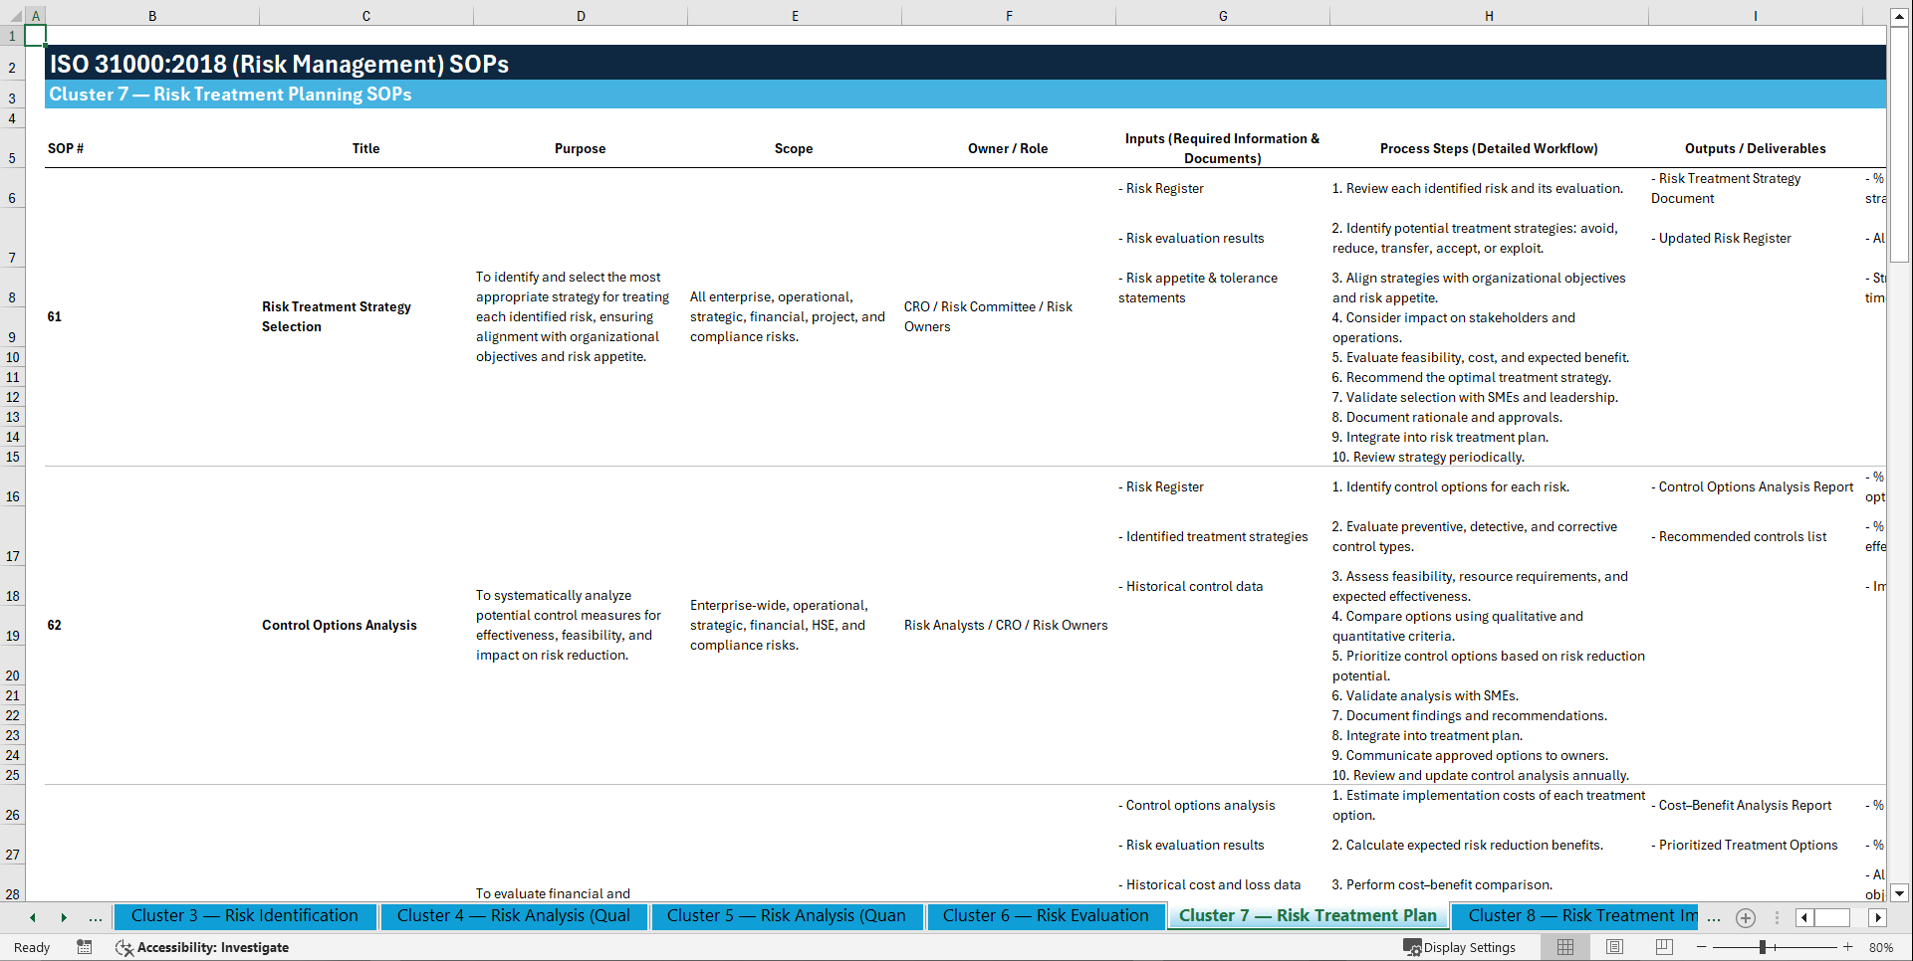Open Page Break Preview view
1913x961 pixels.
pyautogui.click(x=1664, y=947)
